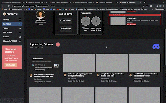Image resolution: width=166 pixels, height=103 pixels.
Task: Bookmark this page with the star icon
Action: (147, 6)
